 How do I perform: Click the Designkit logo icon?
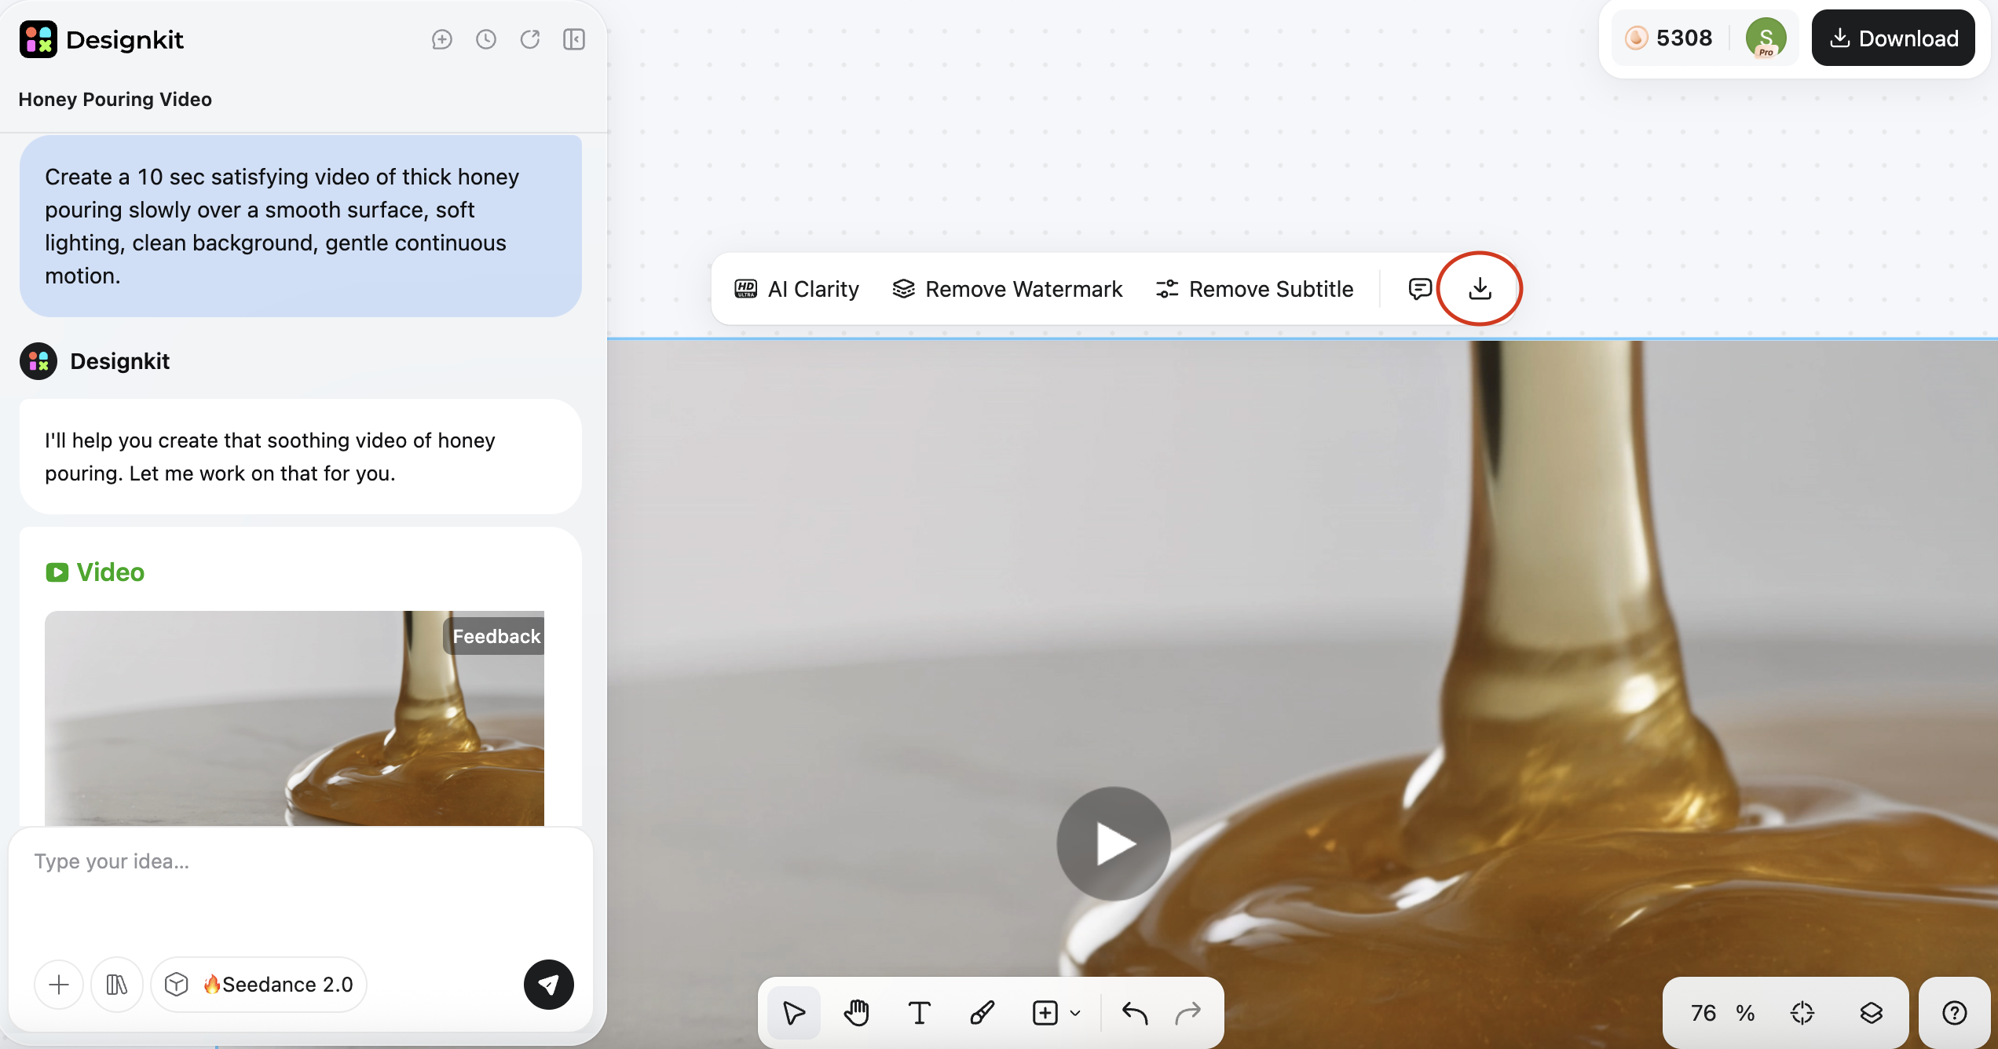38,39
